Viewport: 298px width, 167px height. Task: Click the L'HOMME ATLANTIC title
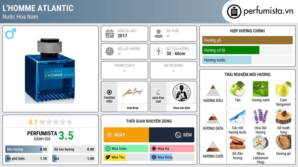pos(38,8)
